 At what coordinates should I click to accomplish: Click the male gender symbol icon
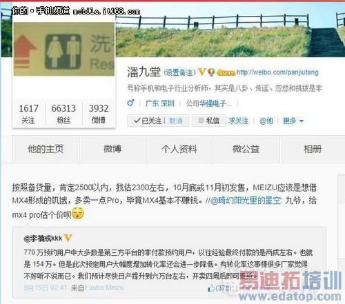[130, 103]
